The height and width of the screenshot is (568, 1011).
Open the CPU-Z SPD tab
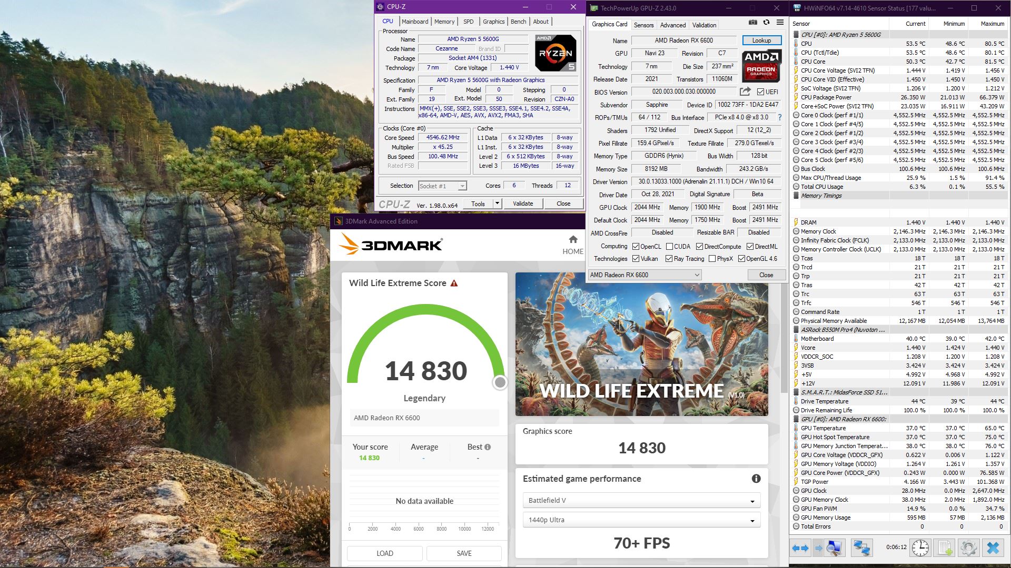point(469,22)
